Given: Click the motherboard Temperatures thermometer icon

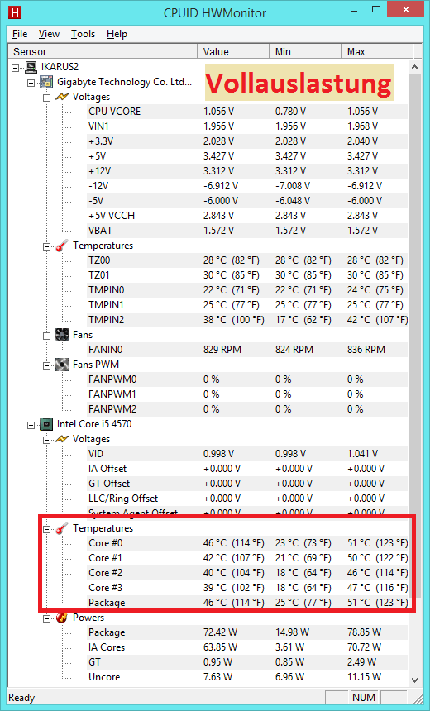Looking at the screenshot, I should click(x=62, y=246).
